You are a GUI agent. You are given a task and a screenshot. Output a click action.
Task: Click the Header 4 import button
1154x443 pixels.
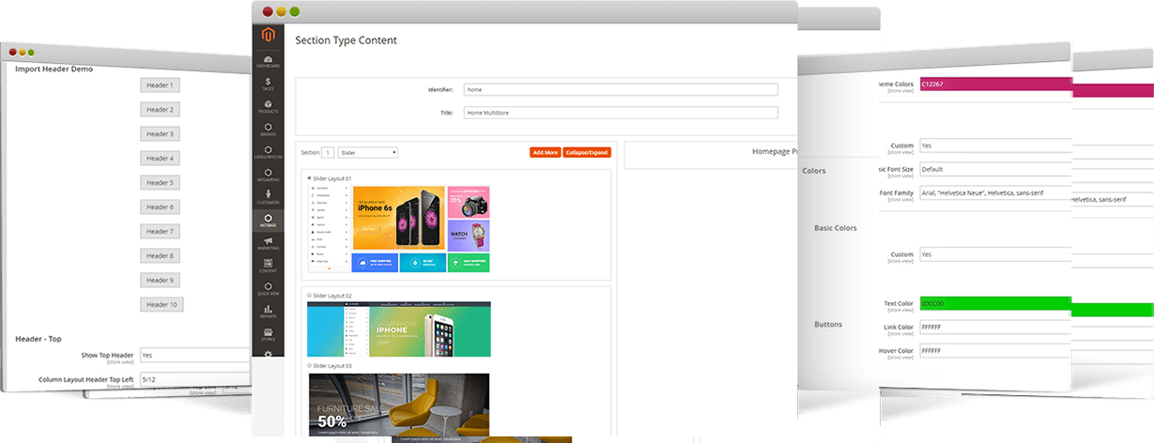click(160, 158)
